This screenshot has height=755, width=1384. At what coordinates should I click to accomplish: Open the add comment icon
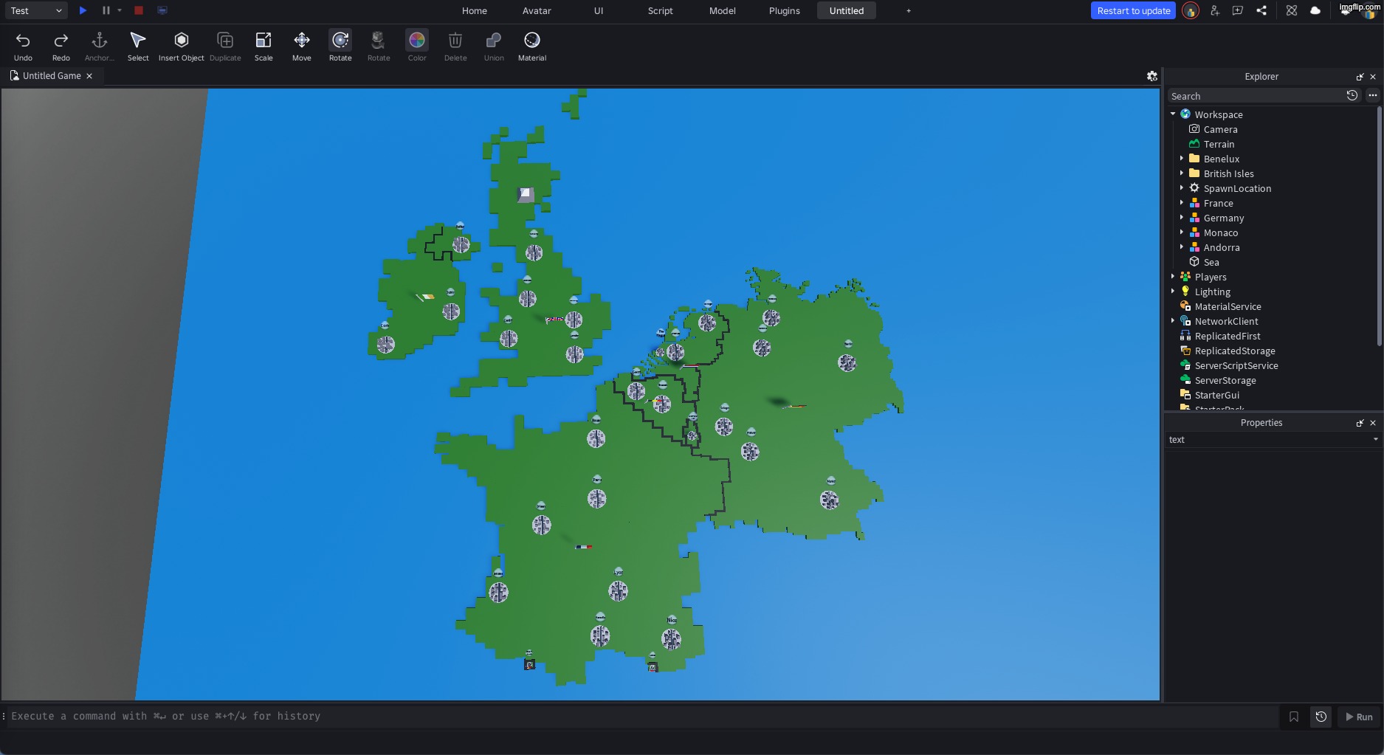[1238, 10]
